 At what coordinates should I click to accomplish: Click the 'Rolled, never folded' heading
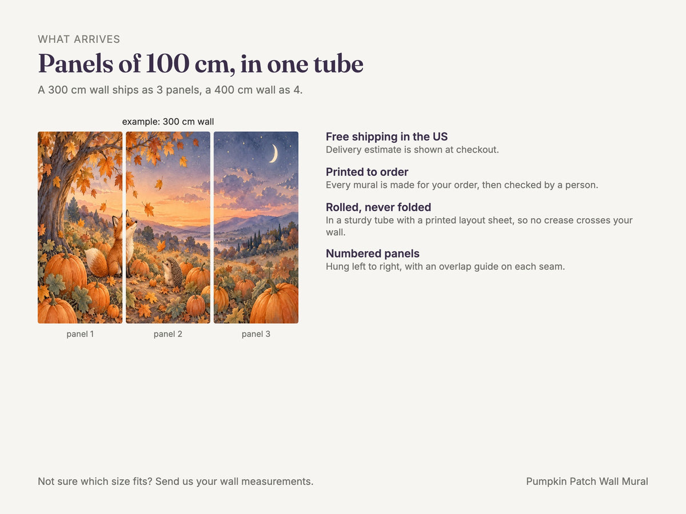click(378, 207)
